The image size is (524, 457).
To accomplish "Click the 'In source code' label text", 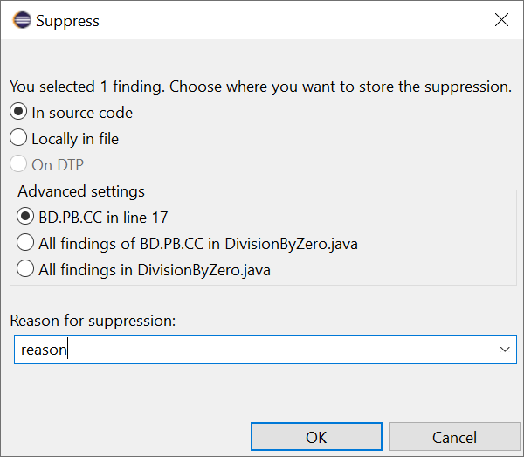I will click(x=82, y=113).
